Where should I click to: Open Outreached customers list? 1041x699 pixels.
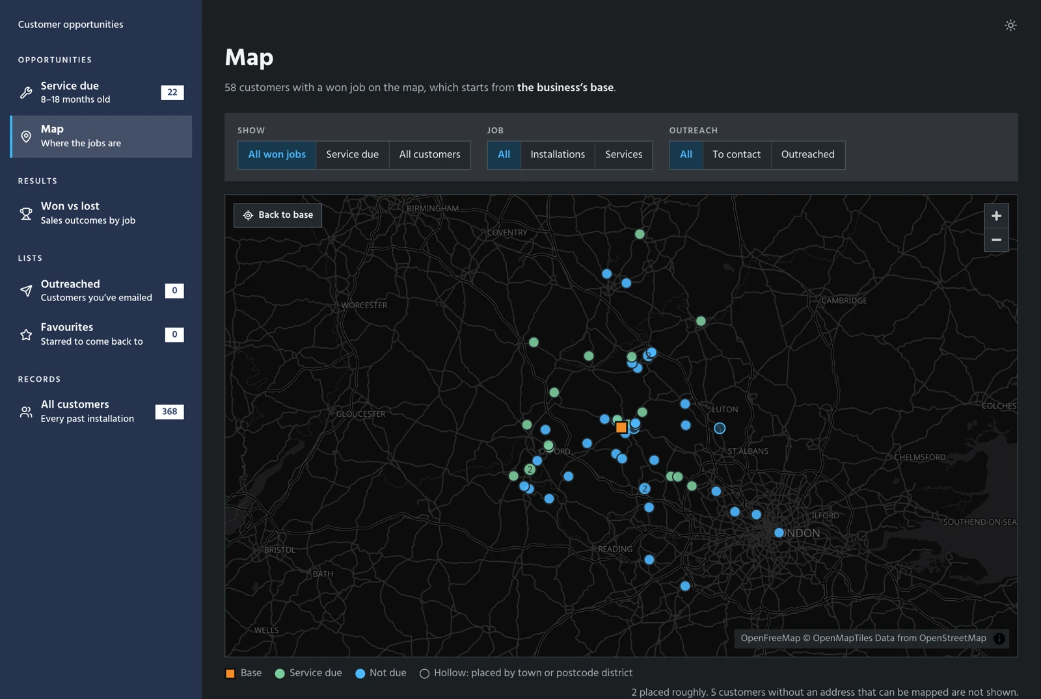101,291
